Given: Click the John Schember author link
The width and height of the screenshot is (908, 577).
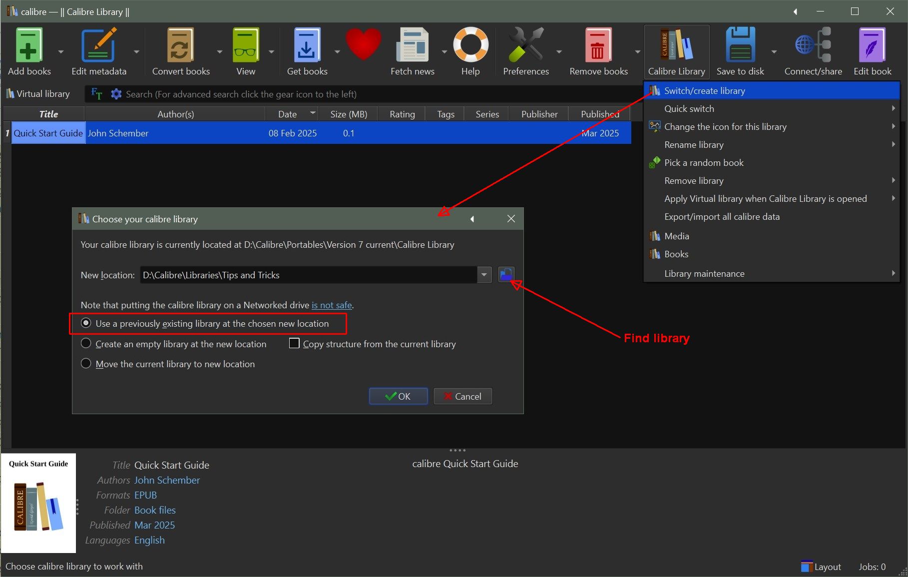Looking at the screenshot, I should (167, 480).
